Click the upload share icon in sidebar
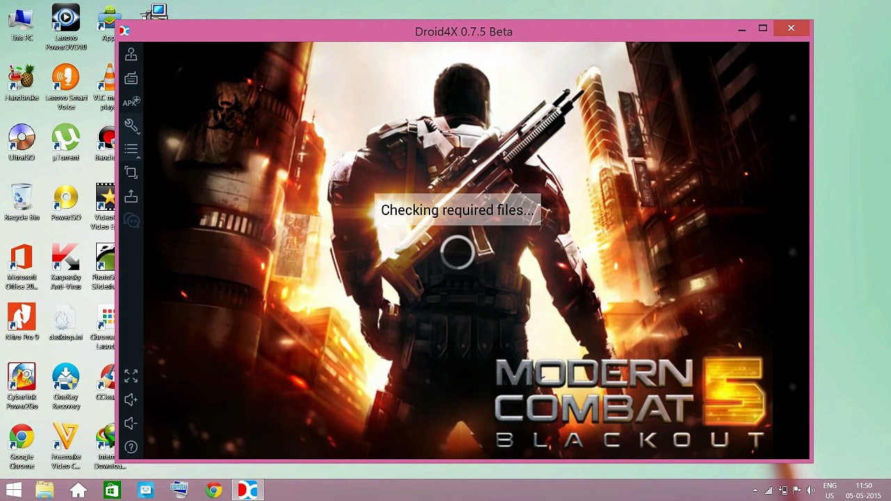Image resolution: width=891 pixels, height=501 pixels. click(131, 197)
